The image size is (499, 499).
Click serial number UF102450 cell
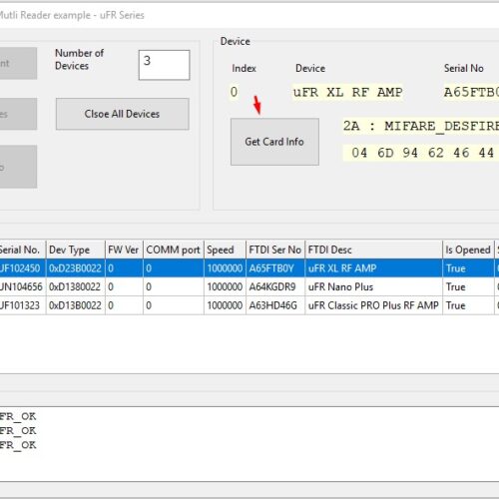click(x=22, y=268)
